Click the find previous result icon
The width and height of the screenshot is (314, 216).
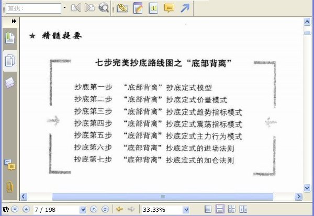76,8
